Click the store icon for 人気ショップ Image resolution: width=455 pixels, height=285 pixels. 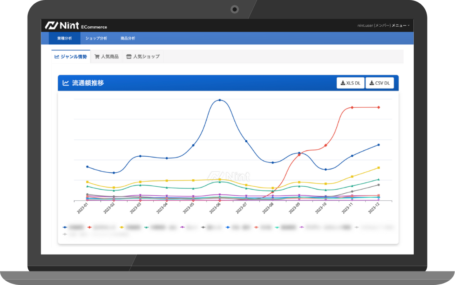[129, 57]
